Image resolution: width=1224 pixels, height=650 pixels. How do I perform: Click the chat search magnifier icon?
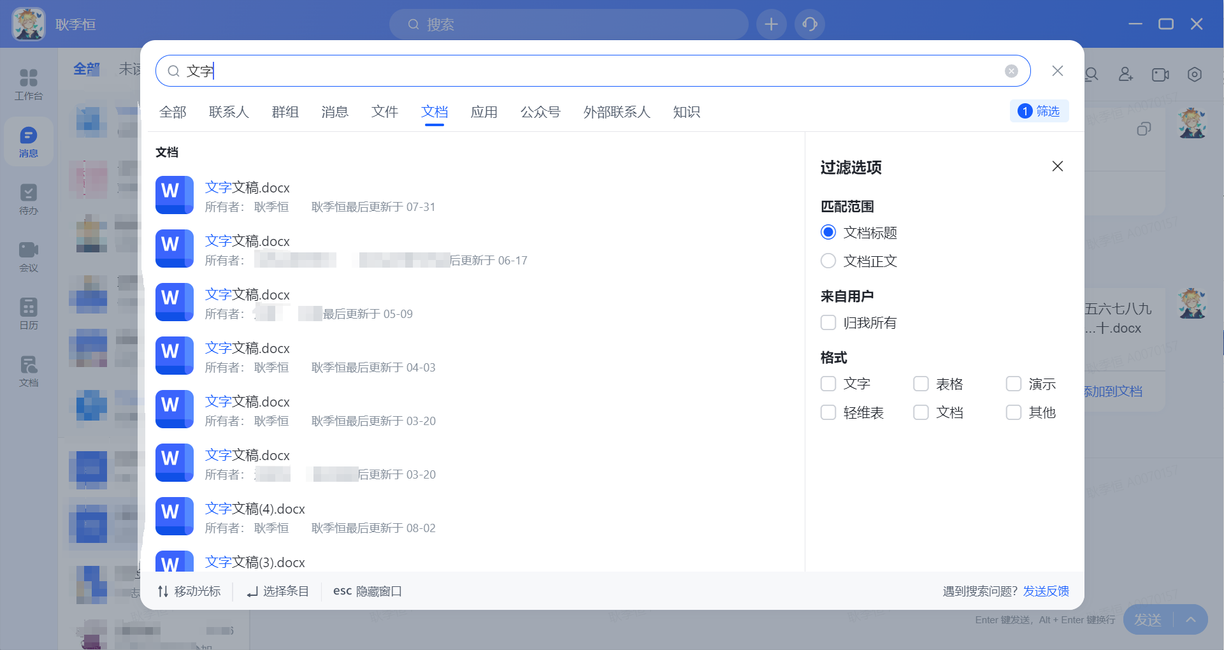(1091, 75)
